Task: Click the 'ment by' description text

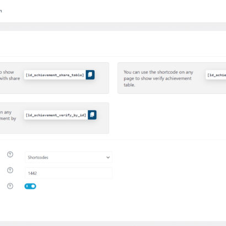Action: 8,119
